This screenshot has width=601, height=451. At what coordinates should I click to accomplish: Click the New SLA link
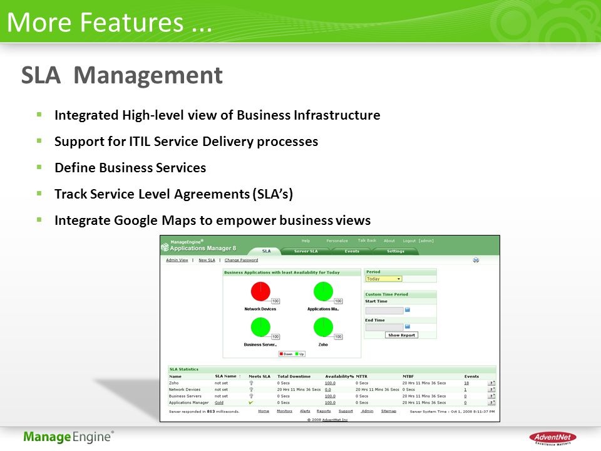pyautogui.click(x=207, y=260)
